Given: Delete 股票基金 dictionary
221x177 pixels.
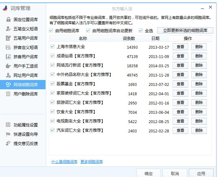Looking at the screenshot, I should click(199, 84).
